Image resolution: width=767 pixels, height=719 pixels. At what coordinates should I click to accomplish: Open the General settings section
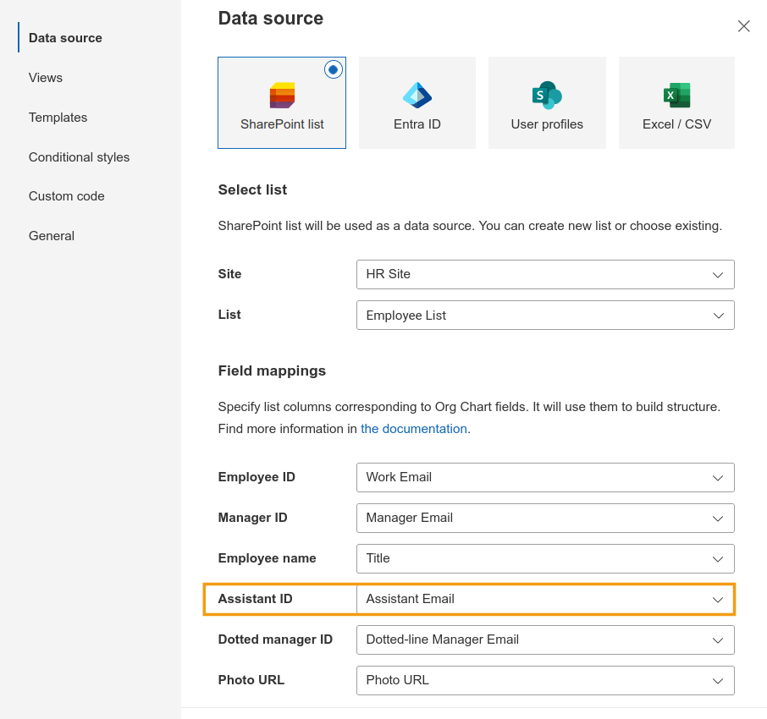coord(52,236)
